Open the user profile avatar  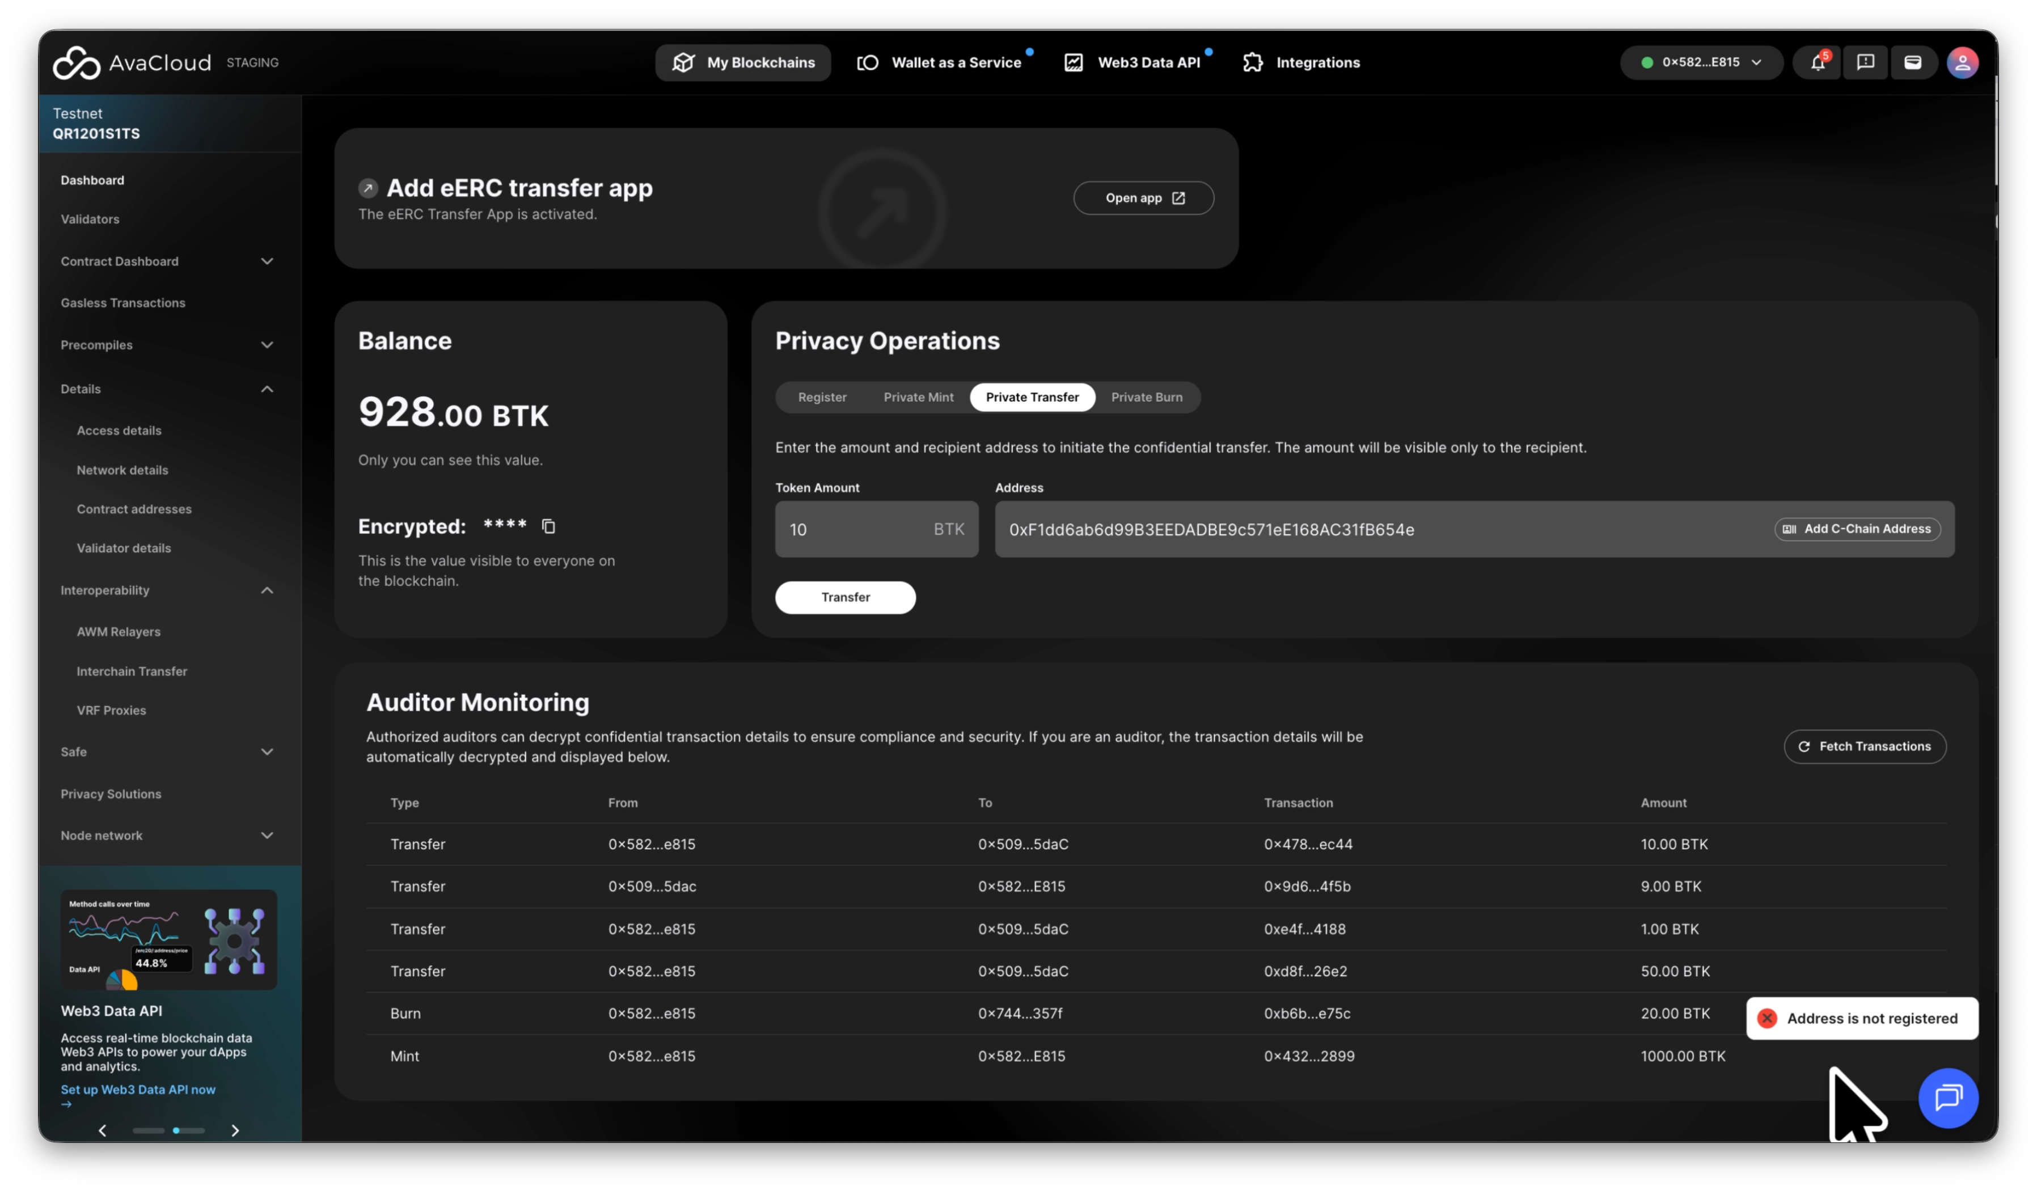point(1962,62)
